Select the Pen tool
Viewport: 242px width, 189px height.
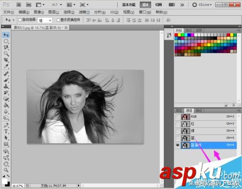point(6,125)
